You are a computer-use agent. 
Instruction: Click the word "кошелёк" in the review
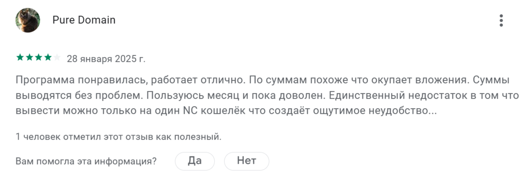[220, 111]
